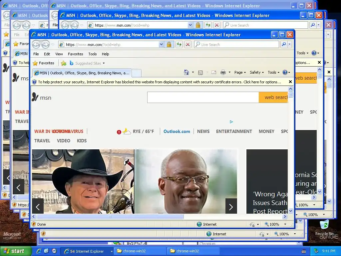Click Show Desktop quick launch icon
The image size is (341, 256).
pyautogui.click(x=47, y=251)
